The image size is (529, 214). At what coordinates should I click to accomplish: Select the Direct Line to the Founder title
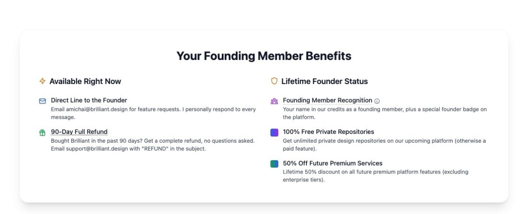click(x=89, y=100)
